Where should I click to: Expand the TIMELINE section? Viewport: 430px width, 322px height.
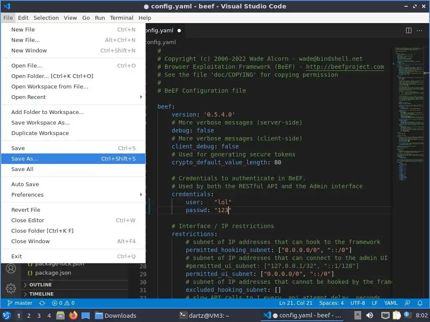coord(74,294)
